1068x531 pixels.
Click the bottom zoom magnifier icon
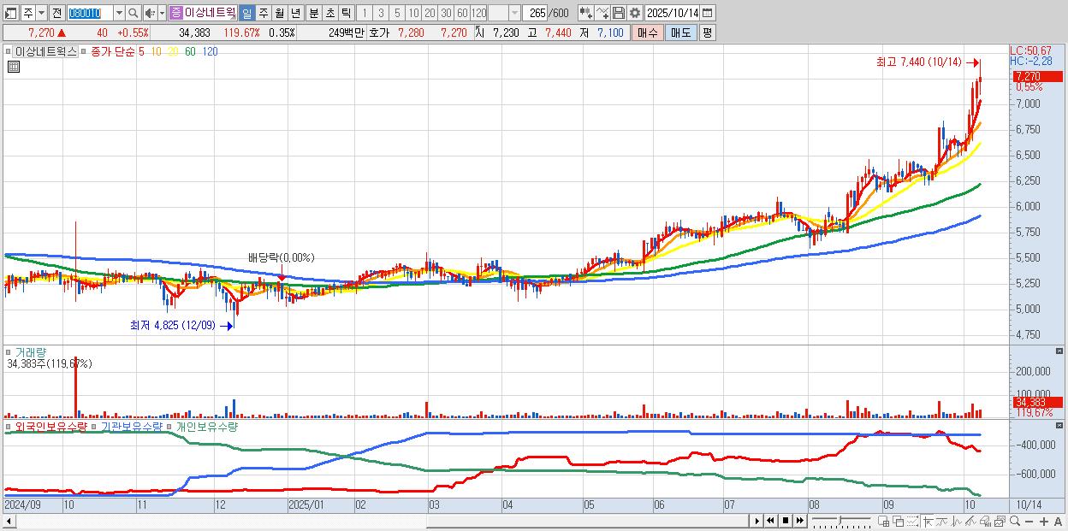tap(1015, 521)
